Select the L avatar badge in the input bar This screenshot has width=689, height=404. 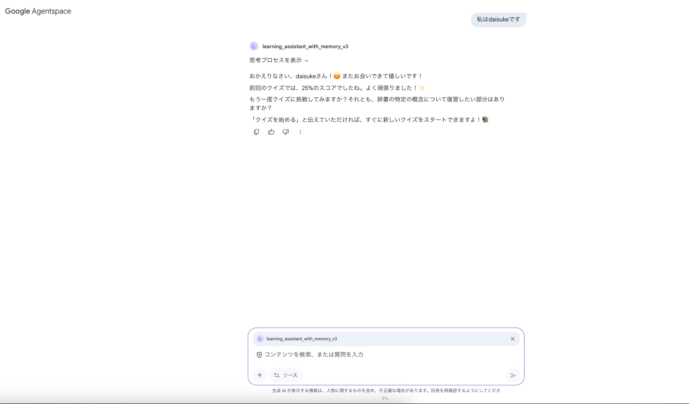pyautogui.click(x=260, y=338)
